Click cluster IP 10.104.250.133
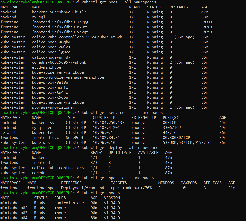This screenshot has height=221, width=246. coord(108,123)
